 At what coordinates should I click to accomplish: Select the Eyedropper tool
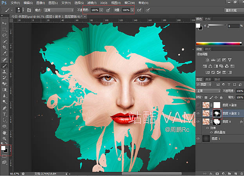(x=4, y=52)
